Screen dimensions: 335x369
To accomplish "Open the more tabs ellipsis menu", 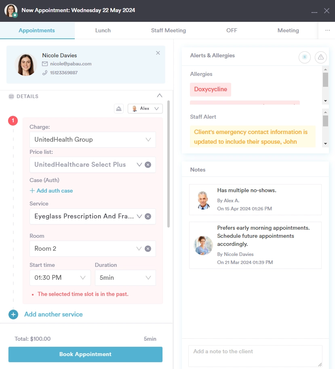I will tap(327, 30).
